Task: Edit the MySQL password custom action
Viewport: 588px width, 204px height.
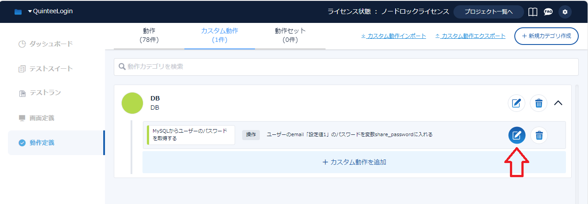Action: pos(517,135)
